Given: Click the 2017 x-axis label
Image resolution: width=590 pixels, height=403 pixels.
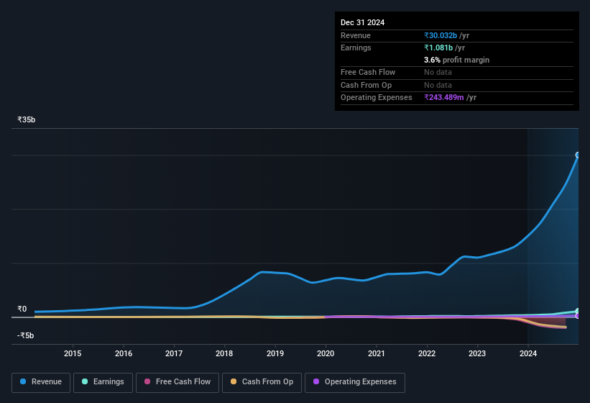Looking at the screenshot, I should (x=174, y=353).
